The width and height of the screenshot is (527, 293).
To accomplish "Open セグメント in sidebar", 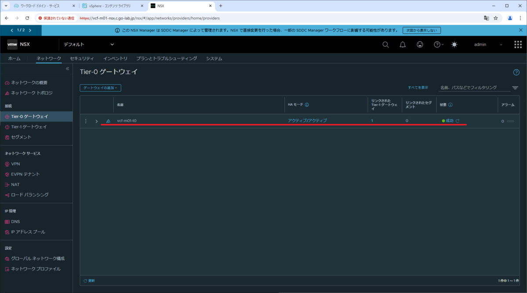I will click(x=21, y=137).
